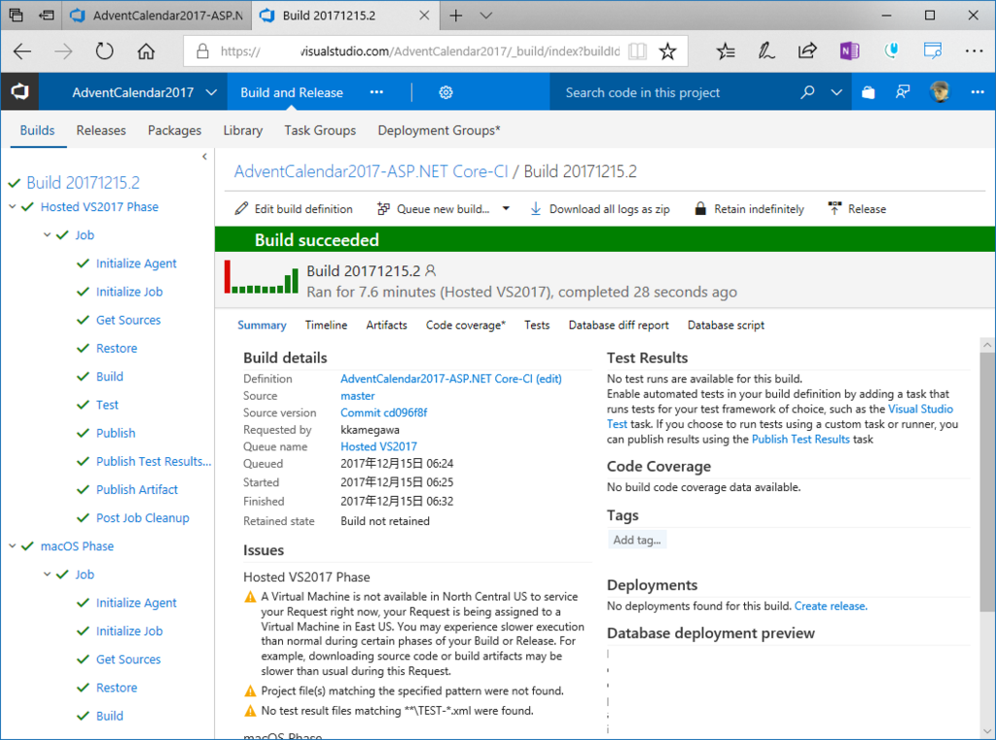Open the marketplace shopping bag icon

pyautogui.click(x=868, y=92)
